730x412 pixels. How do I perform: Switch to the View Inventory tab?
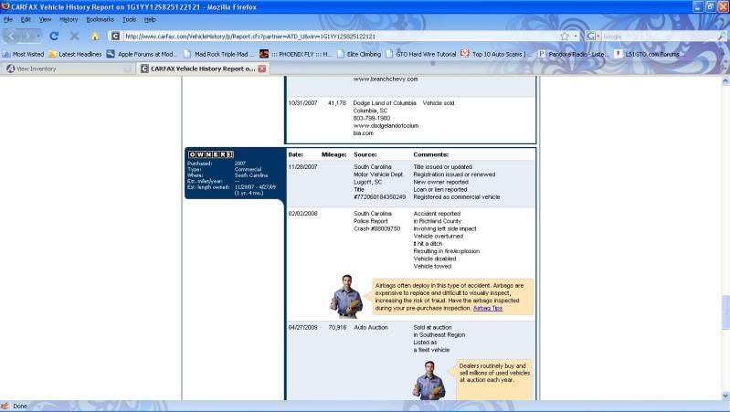click(x=68, y=69)
